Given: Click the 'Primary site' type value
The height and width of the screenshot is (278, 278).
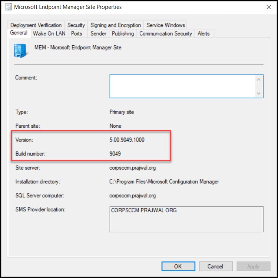Looking at the screenshot, I should click(x=122, y=112).
